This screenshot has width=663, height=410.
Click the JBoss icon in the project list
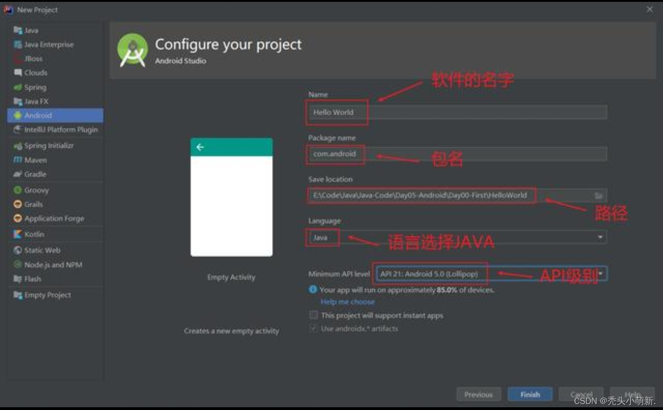click(18, 59)
